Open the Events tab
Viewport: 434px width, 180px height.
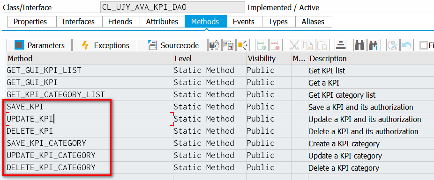click(243, 22)
